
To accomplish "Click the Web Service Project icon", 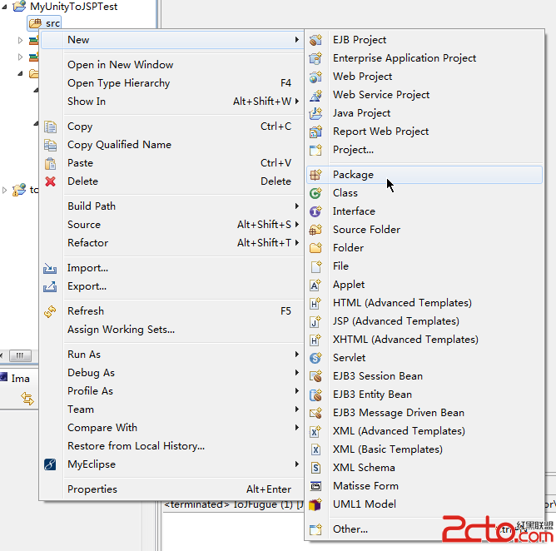I will click(x=315, y=95).
